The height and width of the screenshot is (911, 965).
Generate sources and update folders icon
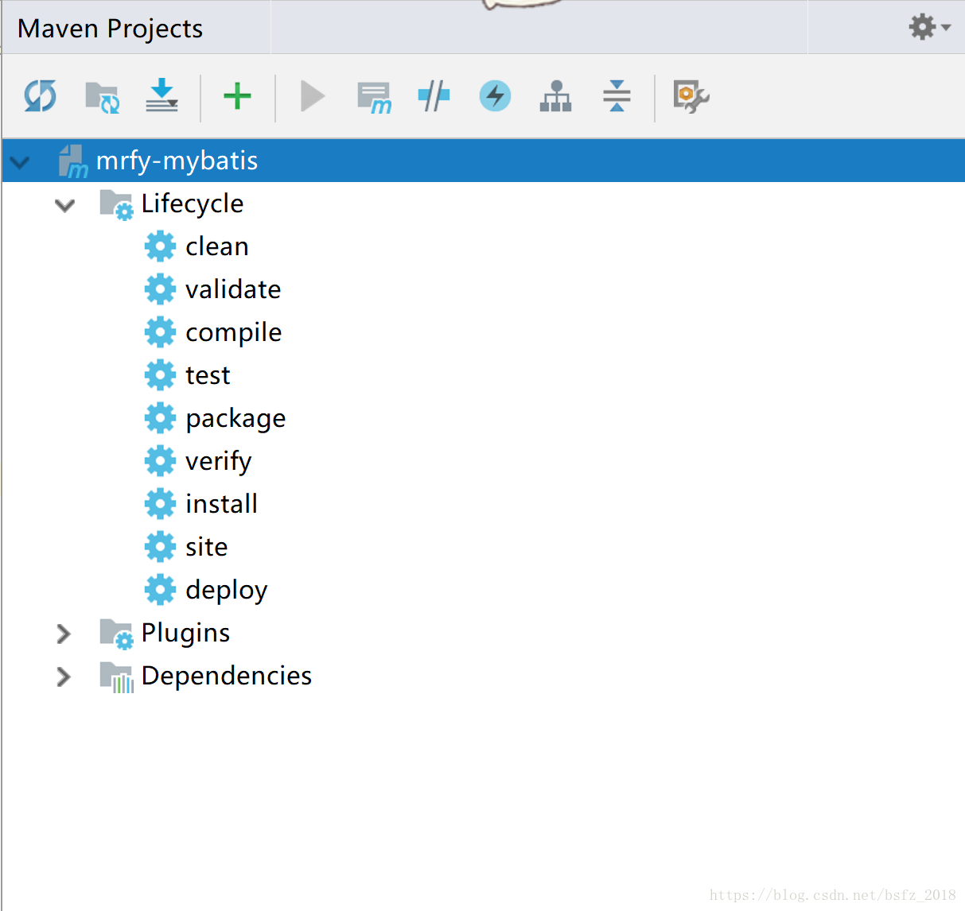coord(103,97)
